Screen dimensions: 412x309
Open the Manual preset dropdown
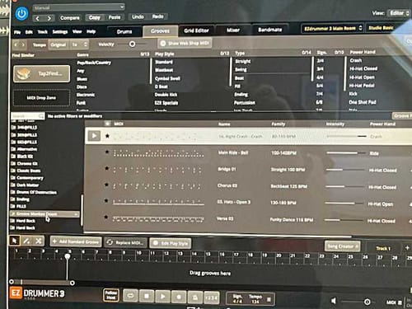pos(78,7)
